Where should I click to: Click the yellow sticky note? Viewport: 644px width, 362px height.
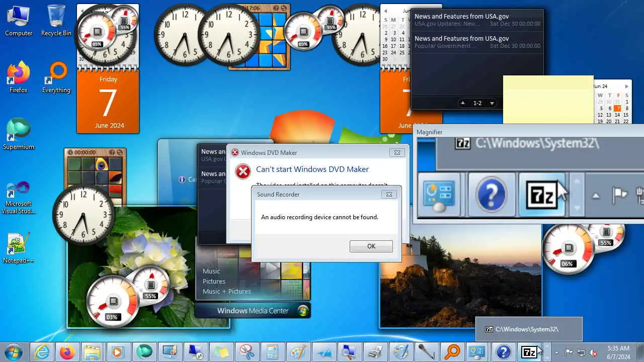tap(548, 100)
